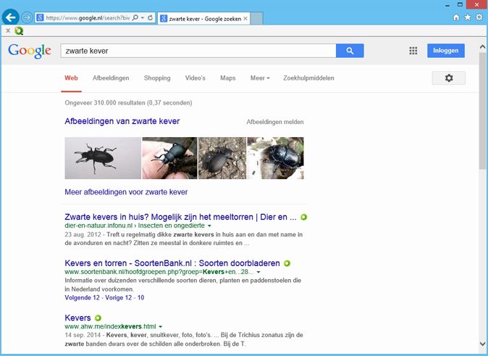Click the Home icon in the browser
This screenshot has height=356, width=488.
(x=456, y=17)
